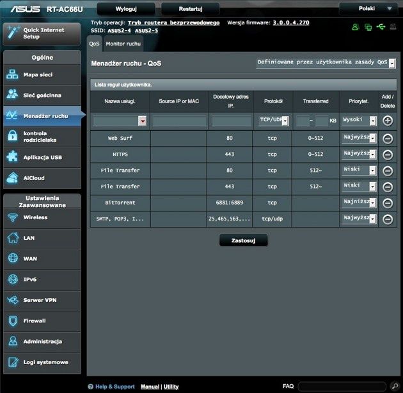This screenshot has height=393, width=403.
Task: Click the tcp/udp protocol cell
Action: [272, 219]
